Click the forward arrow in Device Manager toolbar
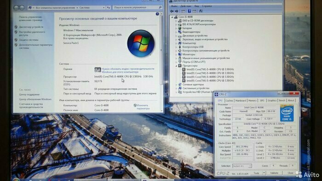Viewport: 322px width, 181px height. 176,11
